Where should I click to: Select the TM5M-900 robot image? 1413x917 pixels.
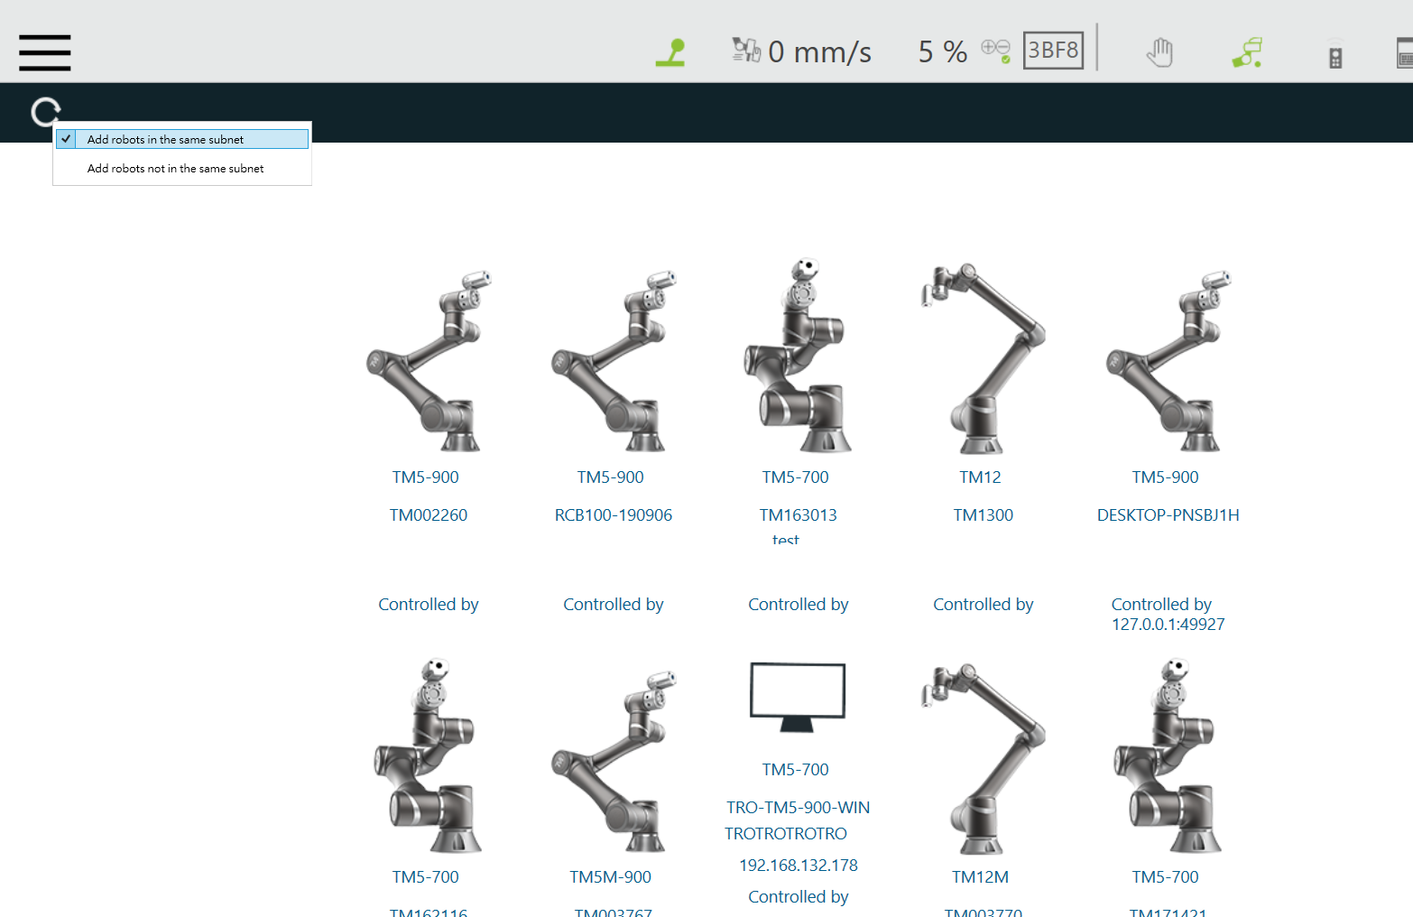pos(614,761)
